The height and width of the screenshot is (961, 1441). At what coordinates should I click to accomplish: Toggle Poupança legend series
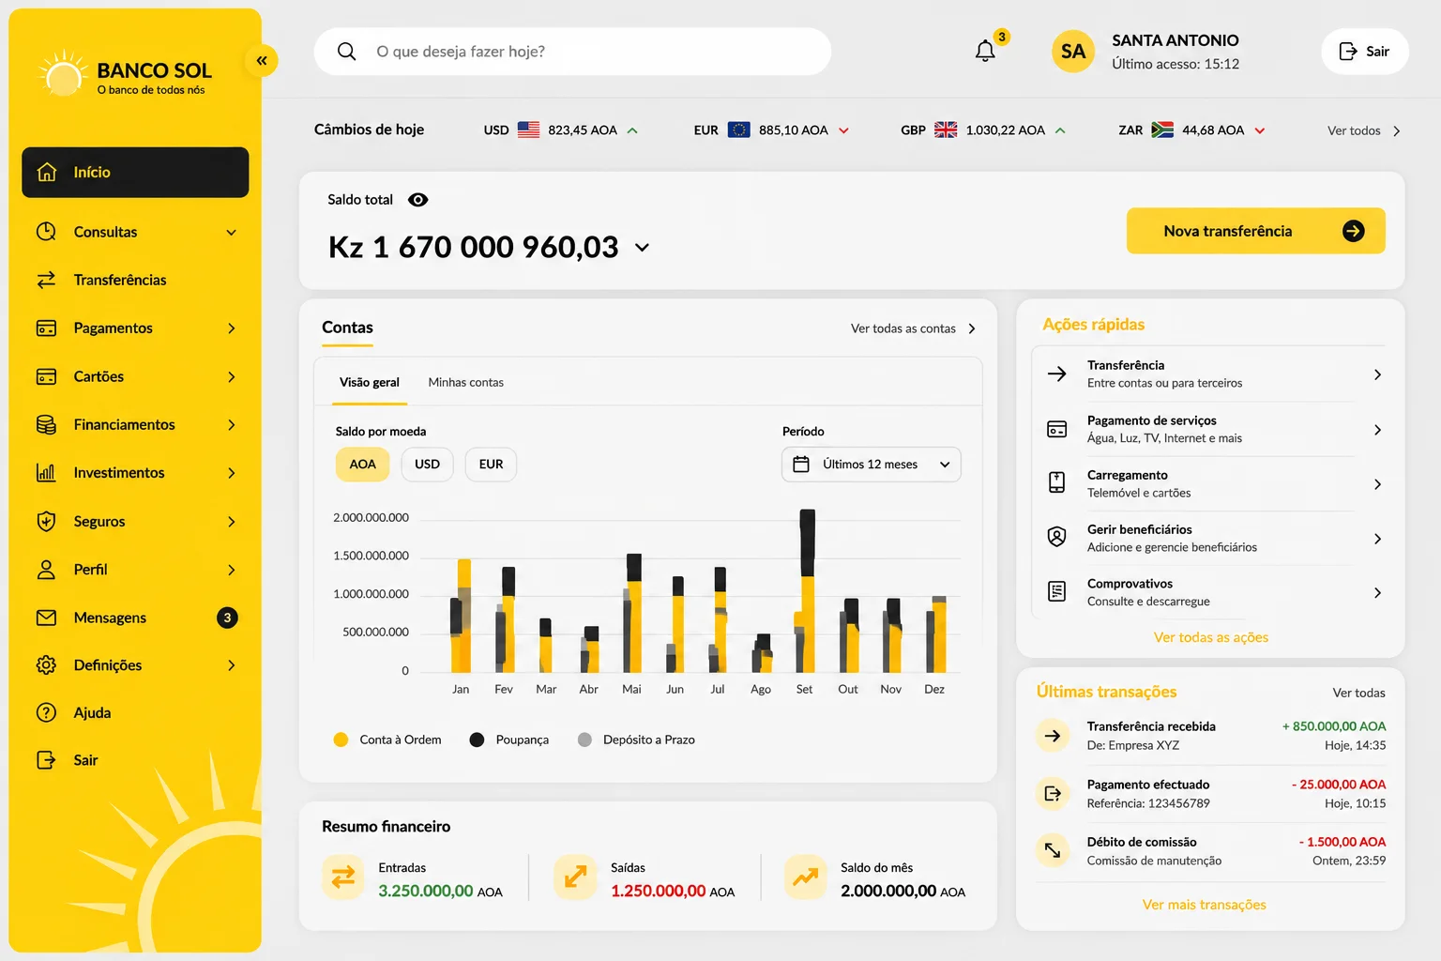[x=509, y=740]
